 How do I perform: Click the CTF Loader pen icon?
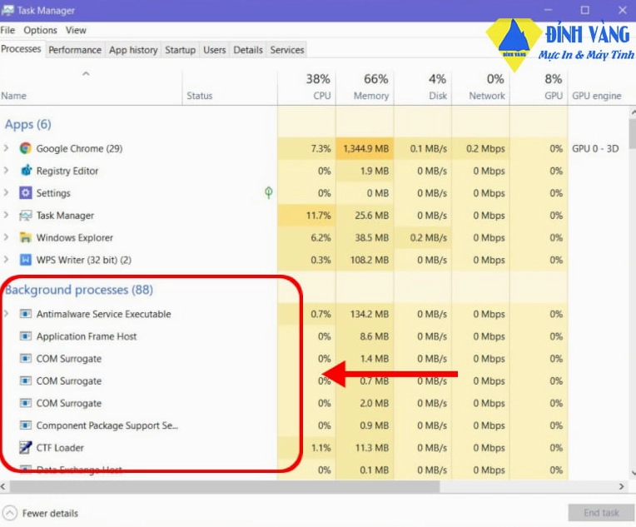(25, 447)
